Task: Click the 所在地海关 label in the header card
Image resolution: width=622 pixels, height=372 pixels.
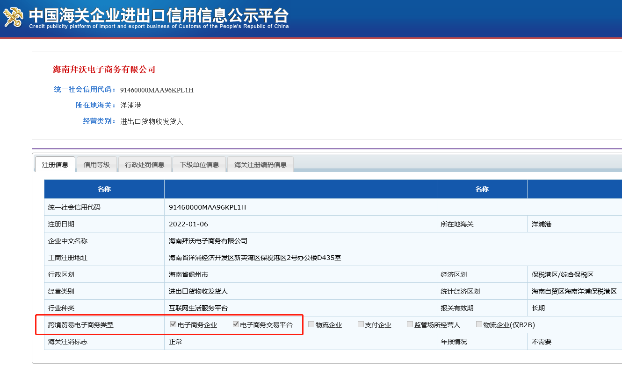Action: (95, 105)
